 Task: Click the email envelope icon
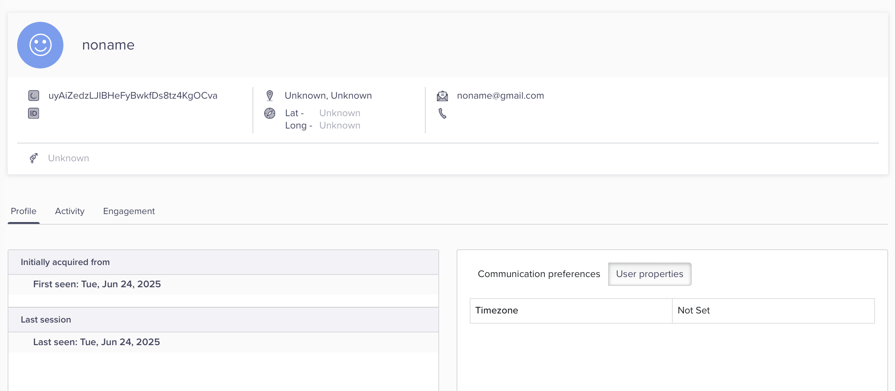tap(442, 95)
